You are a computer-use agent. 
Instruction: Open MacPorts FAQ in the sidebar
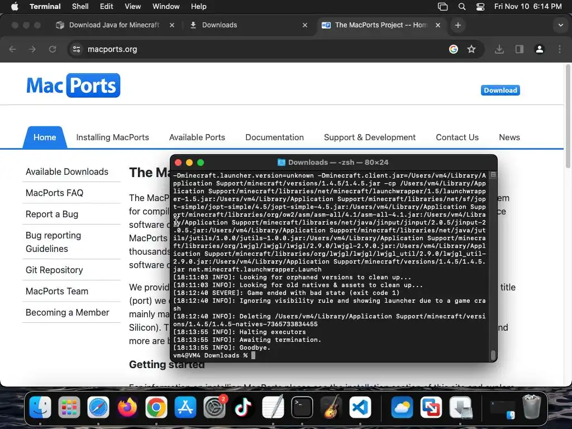tap(54, 193)
